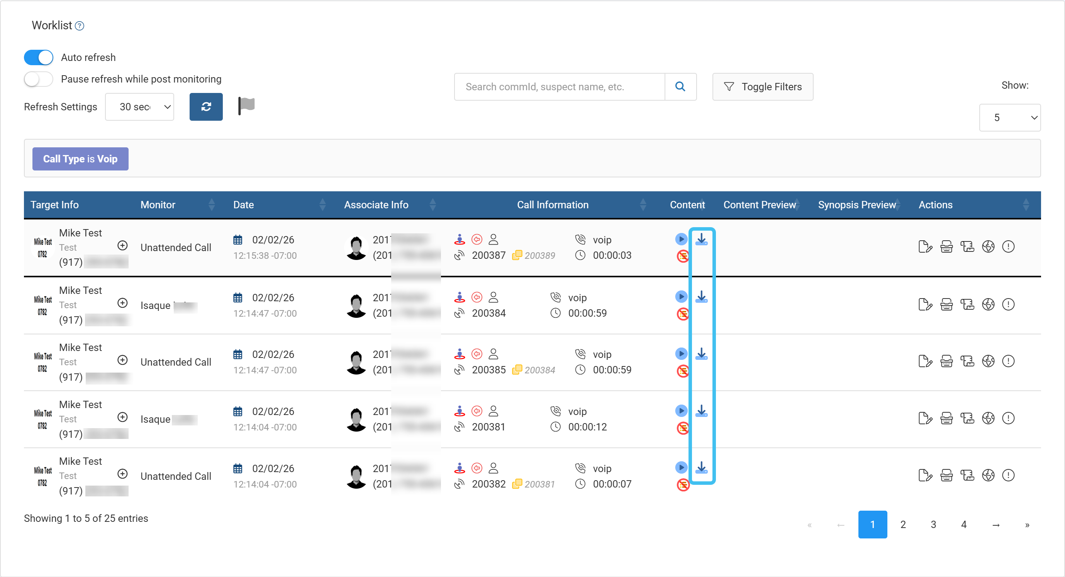
Task: Click globe icon in first row actions
Action: point(988,246)
